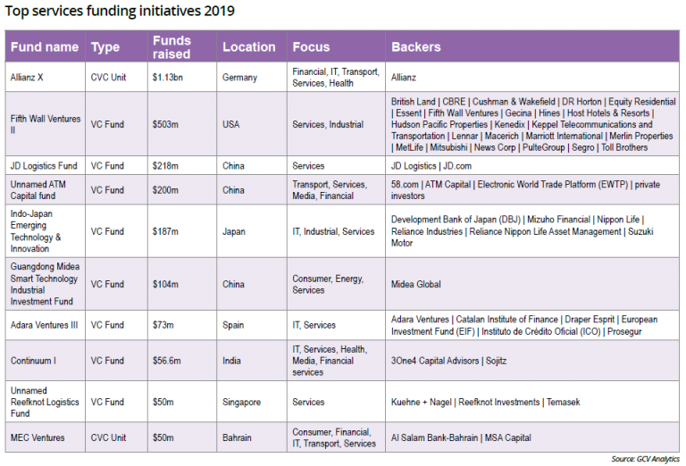Click the 'Type' column header

105,47
